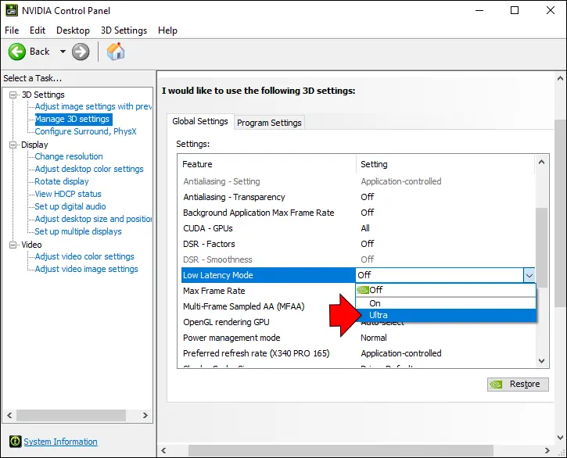This screenshot has height=458, width=567.
Task: Click the Home icon in toolbar
Action: 116,52
